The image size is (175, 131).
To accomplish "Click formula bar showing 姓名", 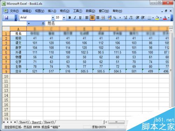I will (110, 23).
